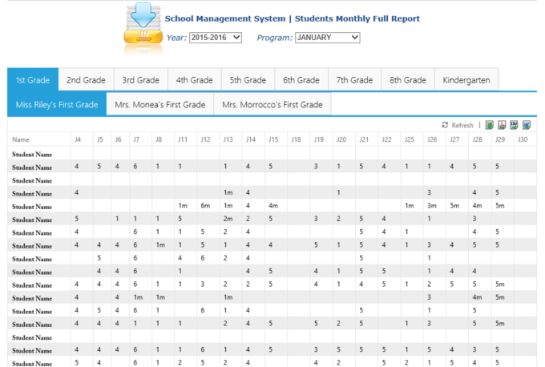Click the J20 column header

coord(341,139)
